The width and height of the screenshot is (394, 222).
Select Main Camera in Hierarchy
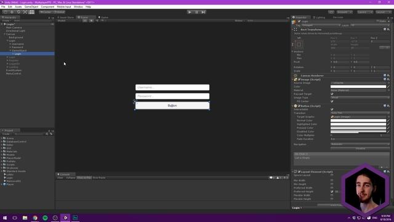click(14, 27)
